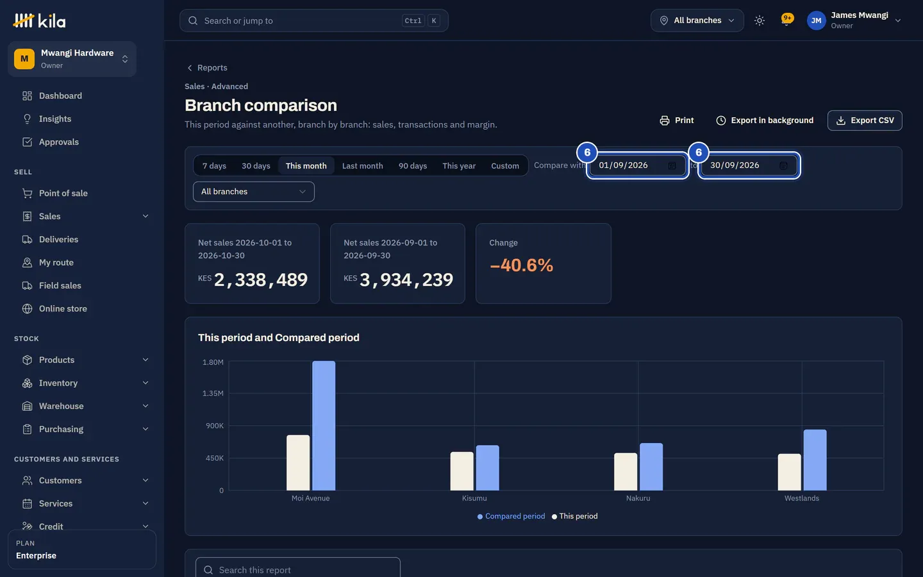Click the Mwangi Hardware M badge
This screenshot has width=923, height=577.
tap(24, 59)
